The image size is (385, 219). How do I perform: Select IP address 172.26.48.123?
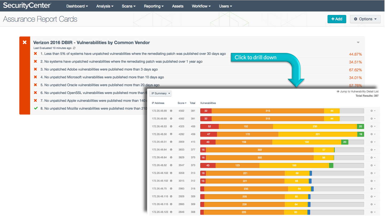pyautogui.click(x=160, y=212)
